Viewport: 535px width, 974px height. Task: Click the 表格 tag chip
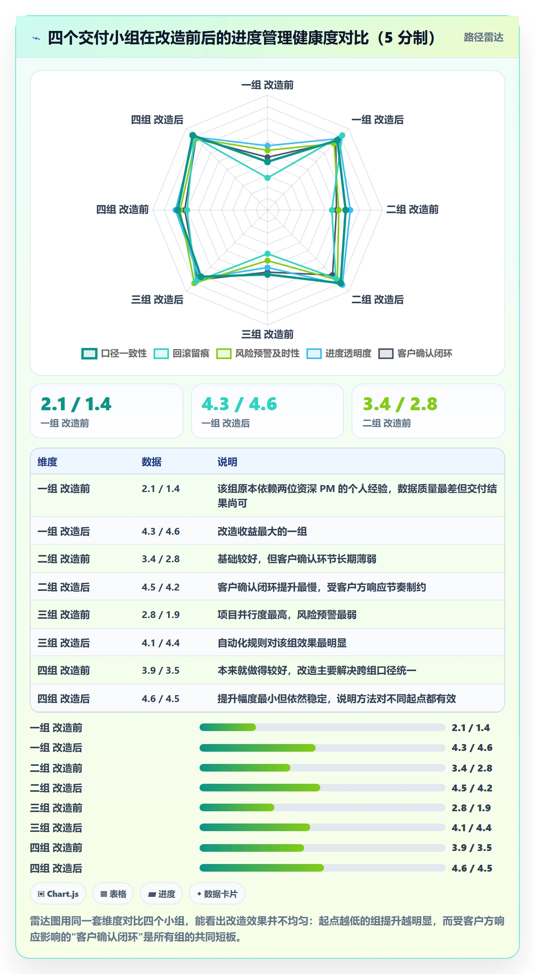click(x=113, y=894)
